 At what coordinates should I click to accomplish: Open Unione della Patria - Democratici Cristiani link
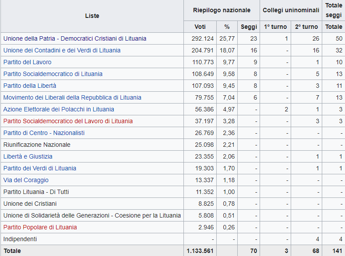click(74, 38)
